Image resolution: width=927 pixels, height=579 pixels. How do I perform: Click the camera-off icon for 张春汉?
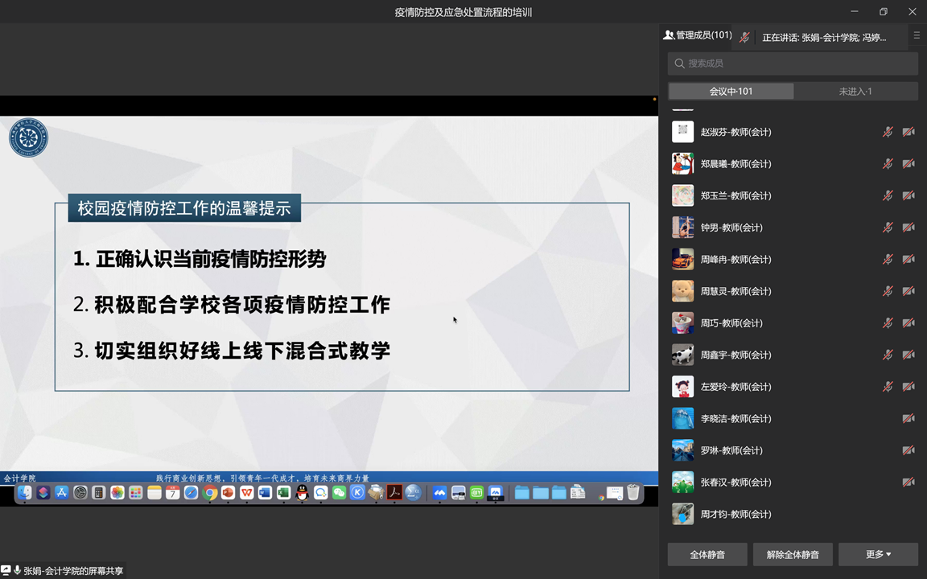tap(908, 482)
